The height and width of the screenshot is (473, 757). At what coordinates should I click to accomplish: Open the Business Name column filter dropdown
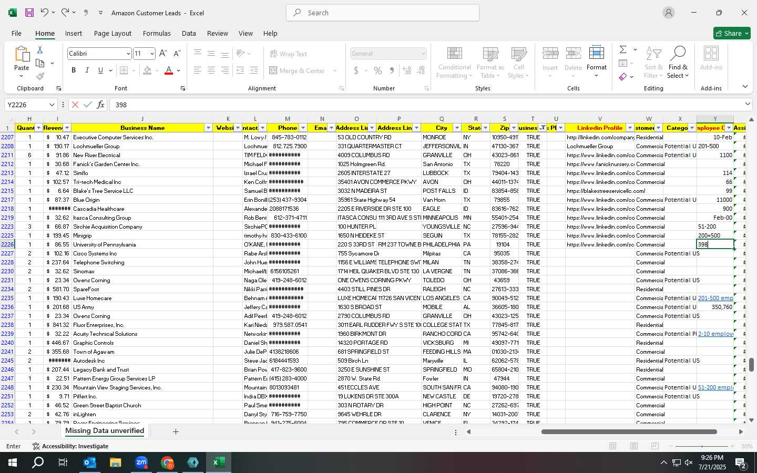point(208,128)
